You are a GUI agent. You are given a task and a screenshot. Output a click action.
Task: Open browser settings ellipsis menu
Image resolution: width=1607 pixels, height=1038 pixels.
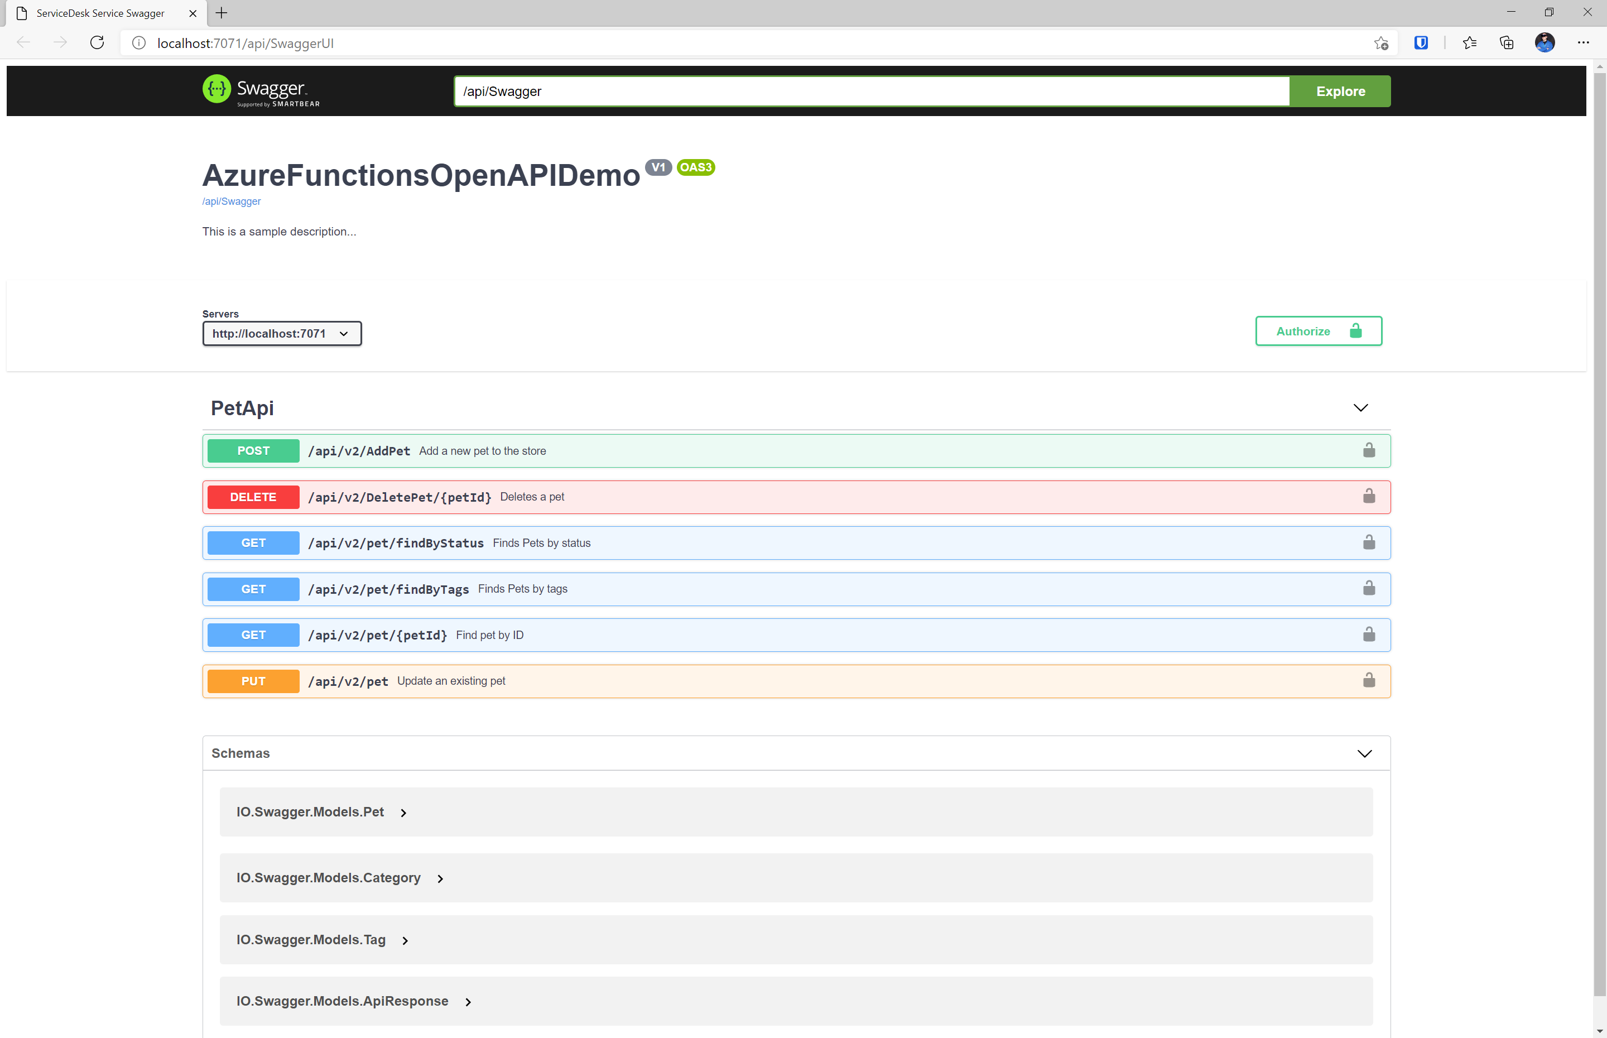click(x=1583, y=43)
